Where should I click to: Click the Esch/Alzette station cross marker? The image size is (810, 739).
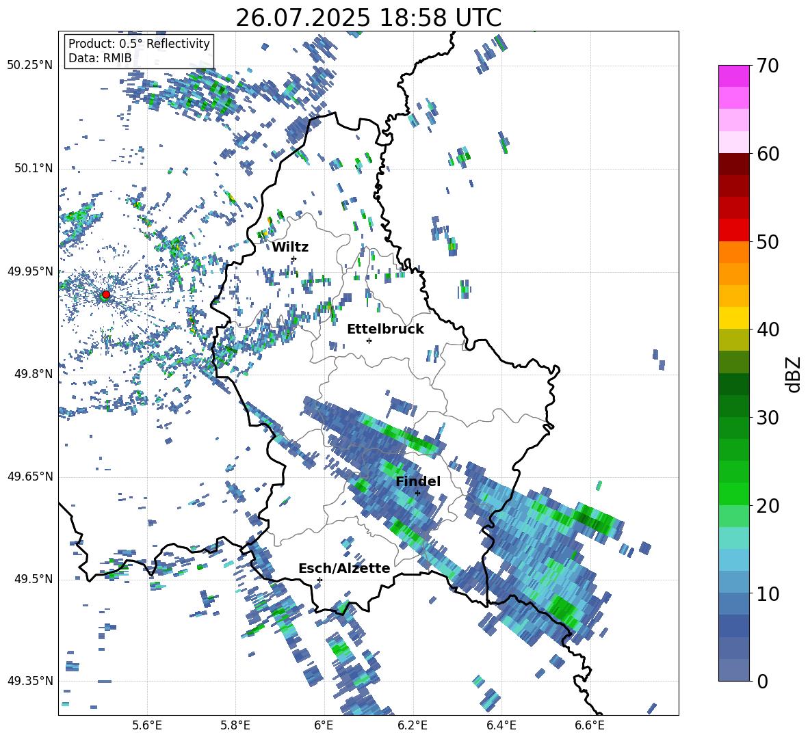319,580
